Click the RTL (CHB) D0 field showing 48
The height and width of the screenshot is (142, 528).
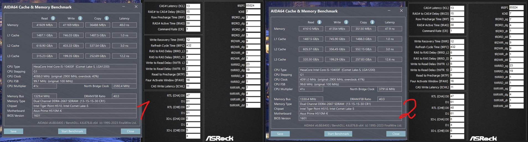pyautogui.click(x=457, y=108)
